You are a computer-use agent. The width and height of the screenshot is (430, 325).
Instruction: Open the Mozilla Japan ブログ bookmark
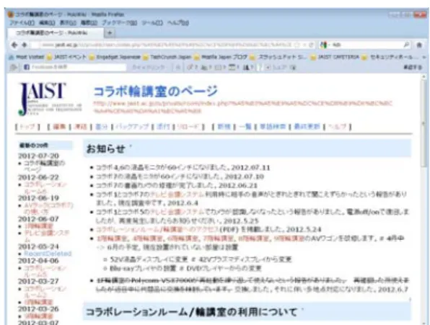click(221, 57)
